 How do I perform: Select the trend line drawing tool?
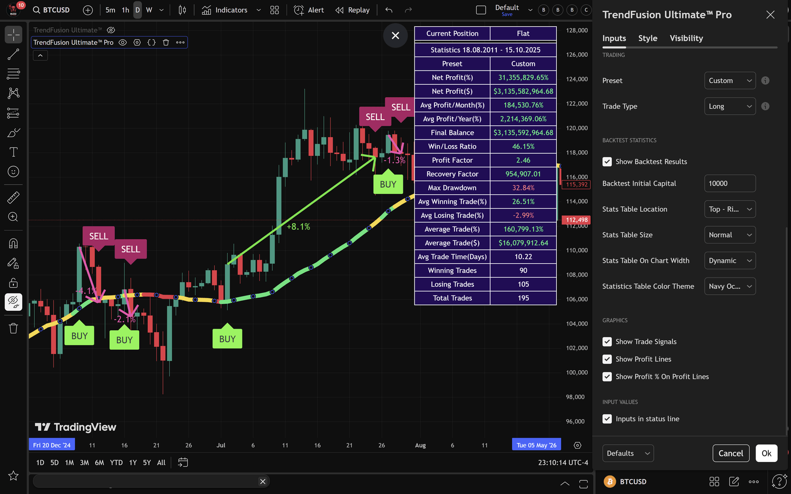13,54
